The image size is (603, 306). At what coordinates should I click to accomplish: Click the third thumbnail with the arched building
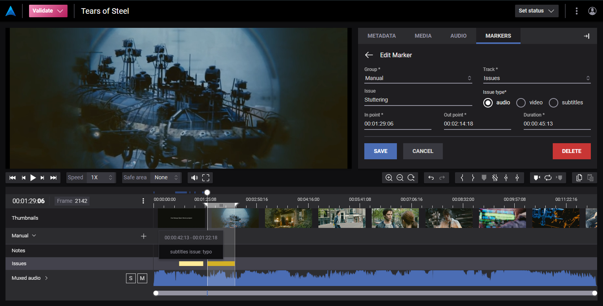(x=289, y=218)
